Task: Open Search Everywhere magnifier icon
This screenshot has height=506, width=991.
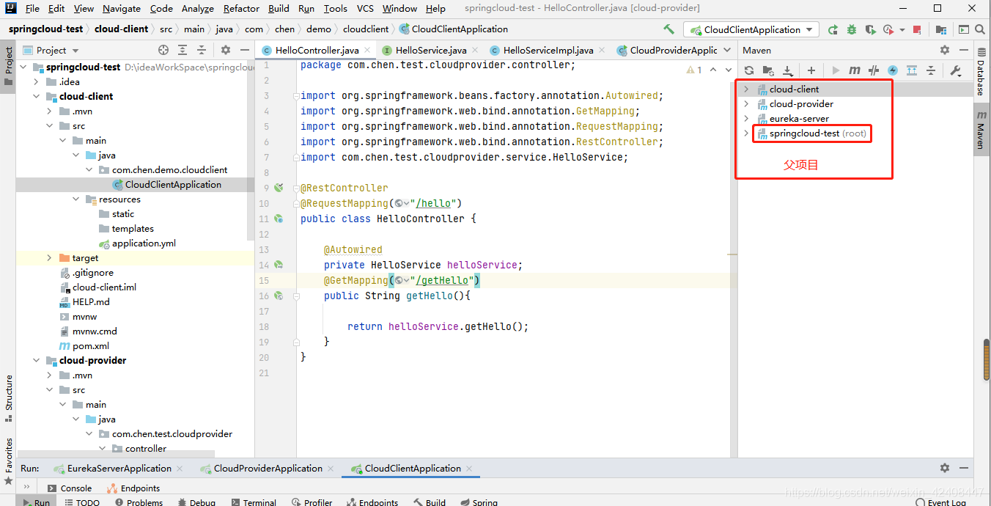Action: point(981,30)
